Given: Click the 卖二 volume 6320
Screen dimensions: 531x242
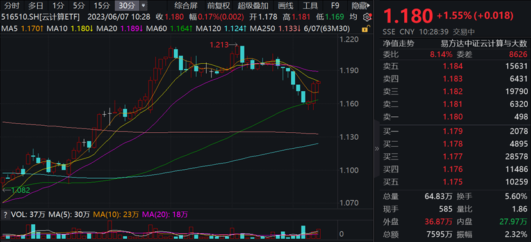Looking at the screenshot, I should pos(519,104).
